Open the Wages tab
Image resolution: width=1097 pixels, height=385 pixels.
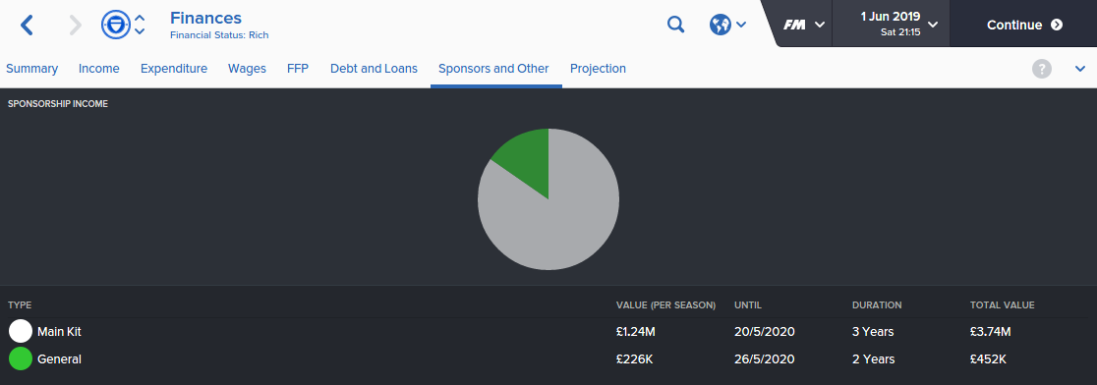[x=247, y=69]
